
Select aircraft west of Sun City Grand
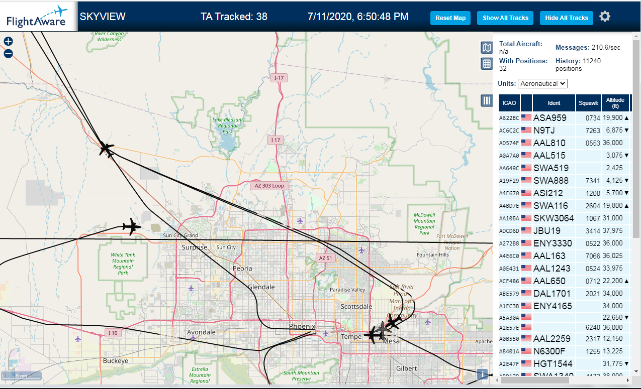[132, 226]
